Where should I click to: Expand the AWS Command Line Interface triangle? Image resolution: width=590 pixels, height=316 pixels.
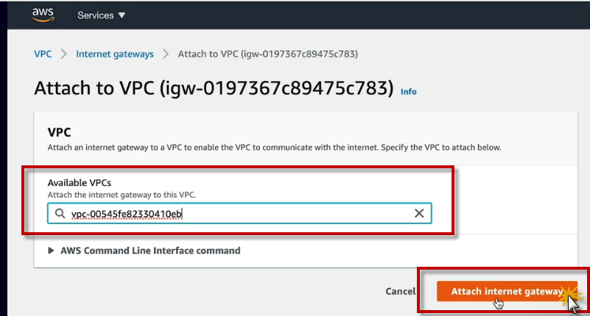(x=51, y=251)
